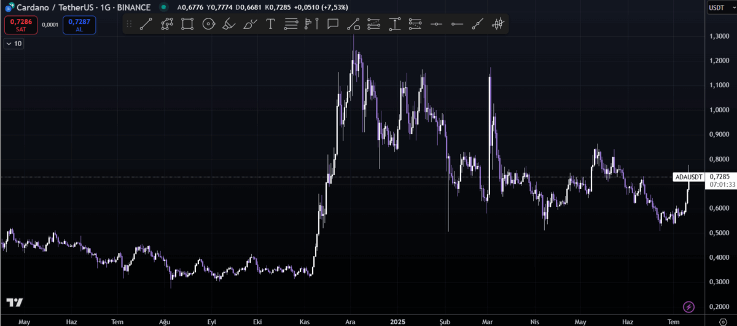Click the Kas month label on time axis

(305, 321)
